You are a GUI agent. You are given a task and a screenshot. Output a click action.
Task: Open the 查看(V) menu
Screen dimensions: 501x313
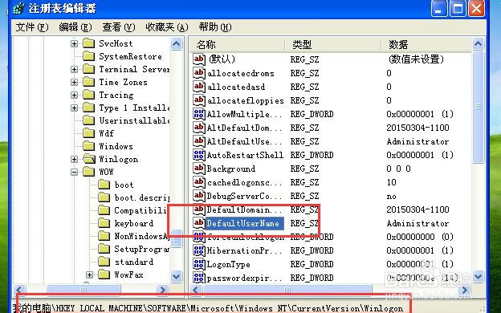tap(119, 27)
